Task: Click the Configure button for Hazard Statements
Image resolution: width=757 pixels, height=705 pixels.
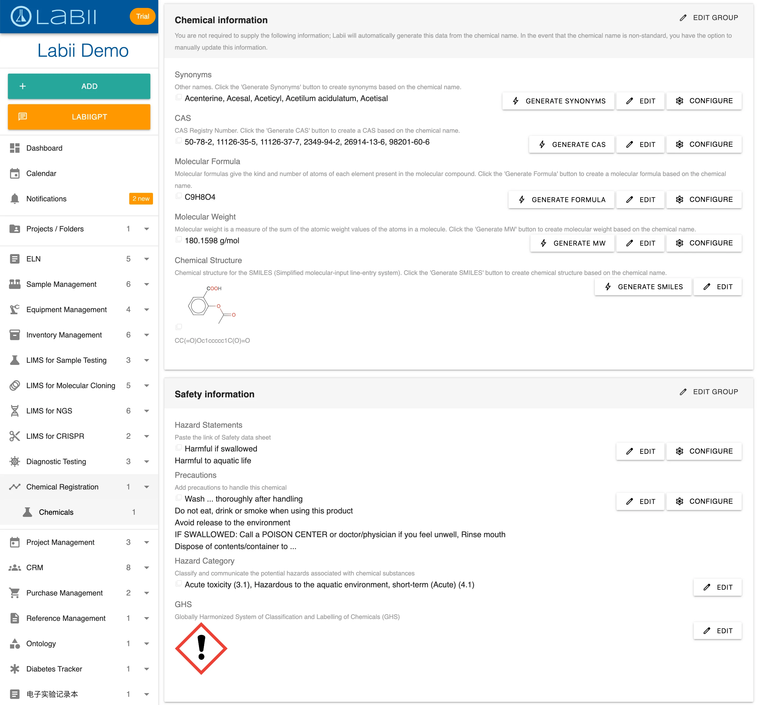Action: [x=703, y=451]
